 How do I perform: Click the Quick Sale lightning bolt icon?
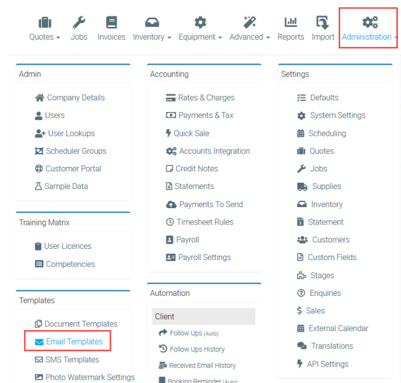click(x=168, y=133)
